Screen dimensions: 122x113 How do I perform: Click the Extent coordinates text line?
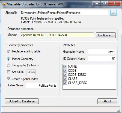(51, 22)
